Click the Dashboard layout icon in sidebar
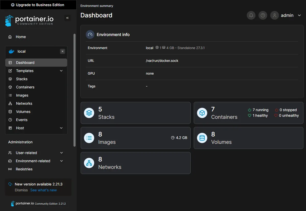This screenshot has width=306, height=211. [x=10, y=63]
